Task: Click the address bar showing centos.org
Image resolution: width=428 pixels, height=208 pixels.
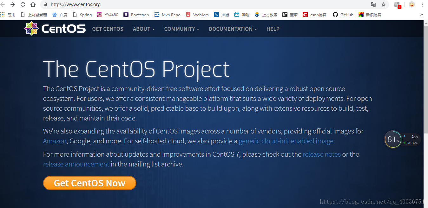Action: 203,4
